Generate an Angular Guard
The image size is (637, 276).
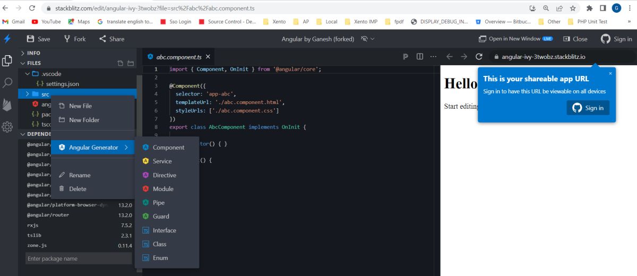pos(167,217)
